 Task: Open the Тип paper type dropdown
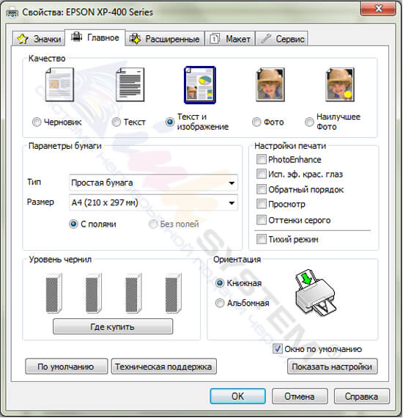tap(153, 183)
